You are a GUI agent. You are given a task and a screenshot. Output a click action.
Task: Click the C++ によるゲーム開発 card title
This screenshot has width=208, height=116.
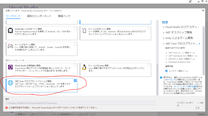pos(25,44)
